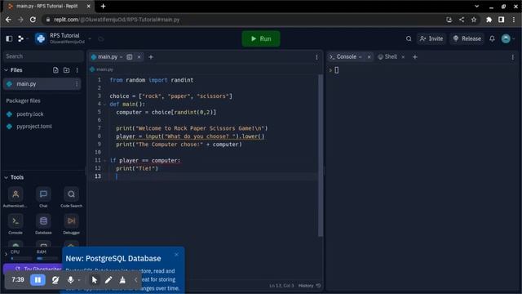The width and height of the screenshot is (522, 294).
Task: Select the pen annotation tool
Action: coord(108,280)
